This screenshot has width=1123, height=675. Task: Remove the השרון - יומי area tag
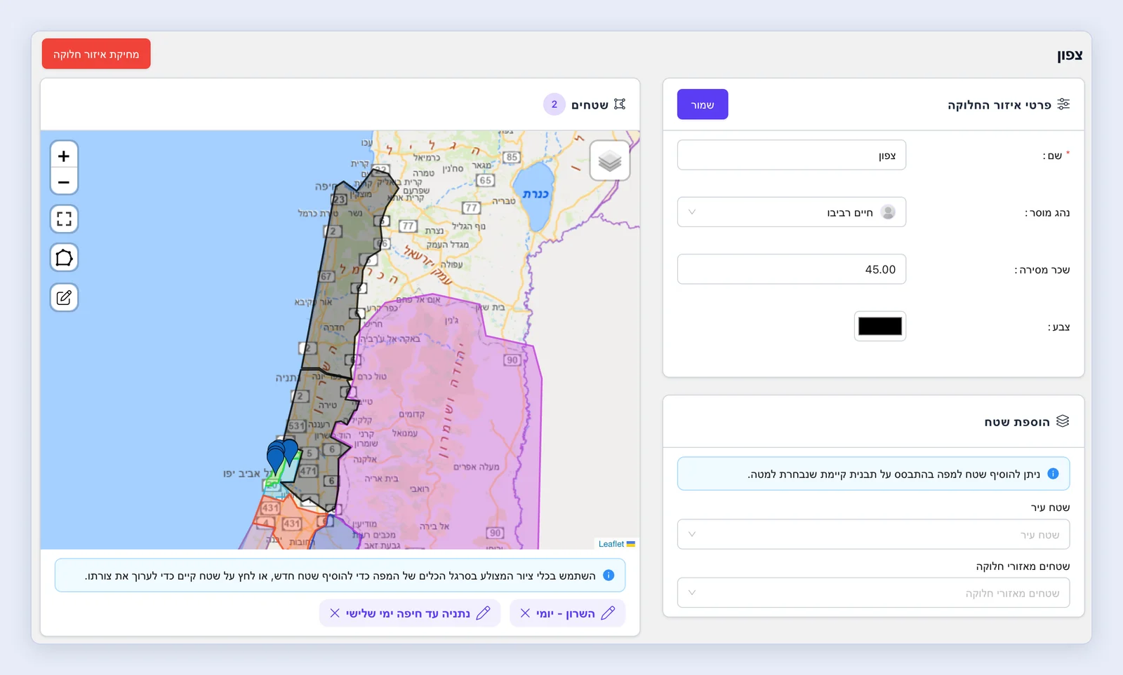[525, 613]
